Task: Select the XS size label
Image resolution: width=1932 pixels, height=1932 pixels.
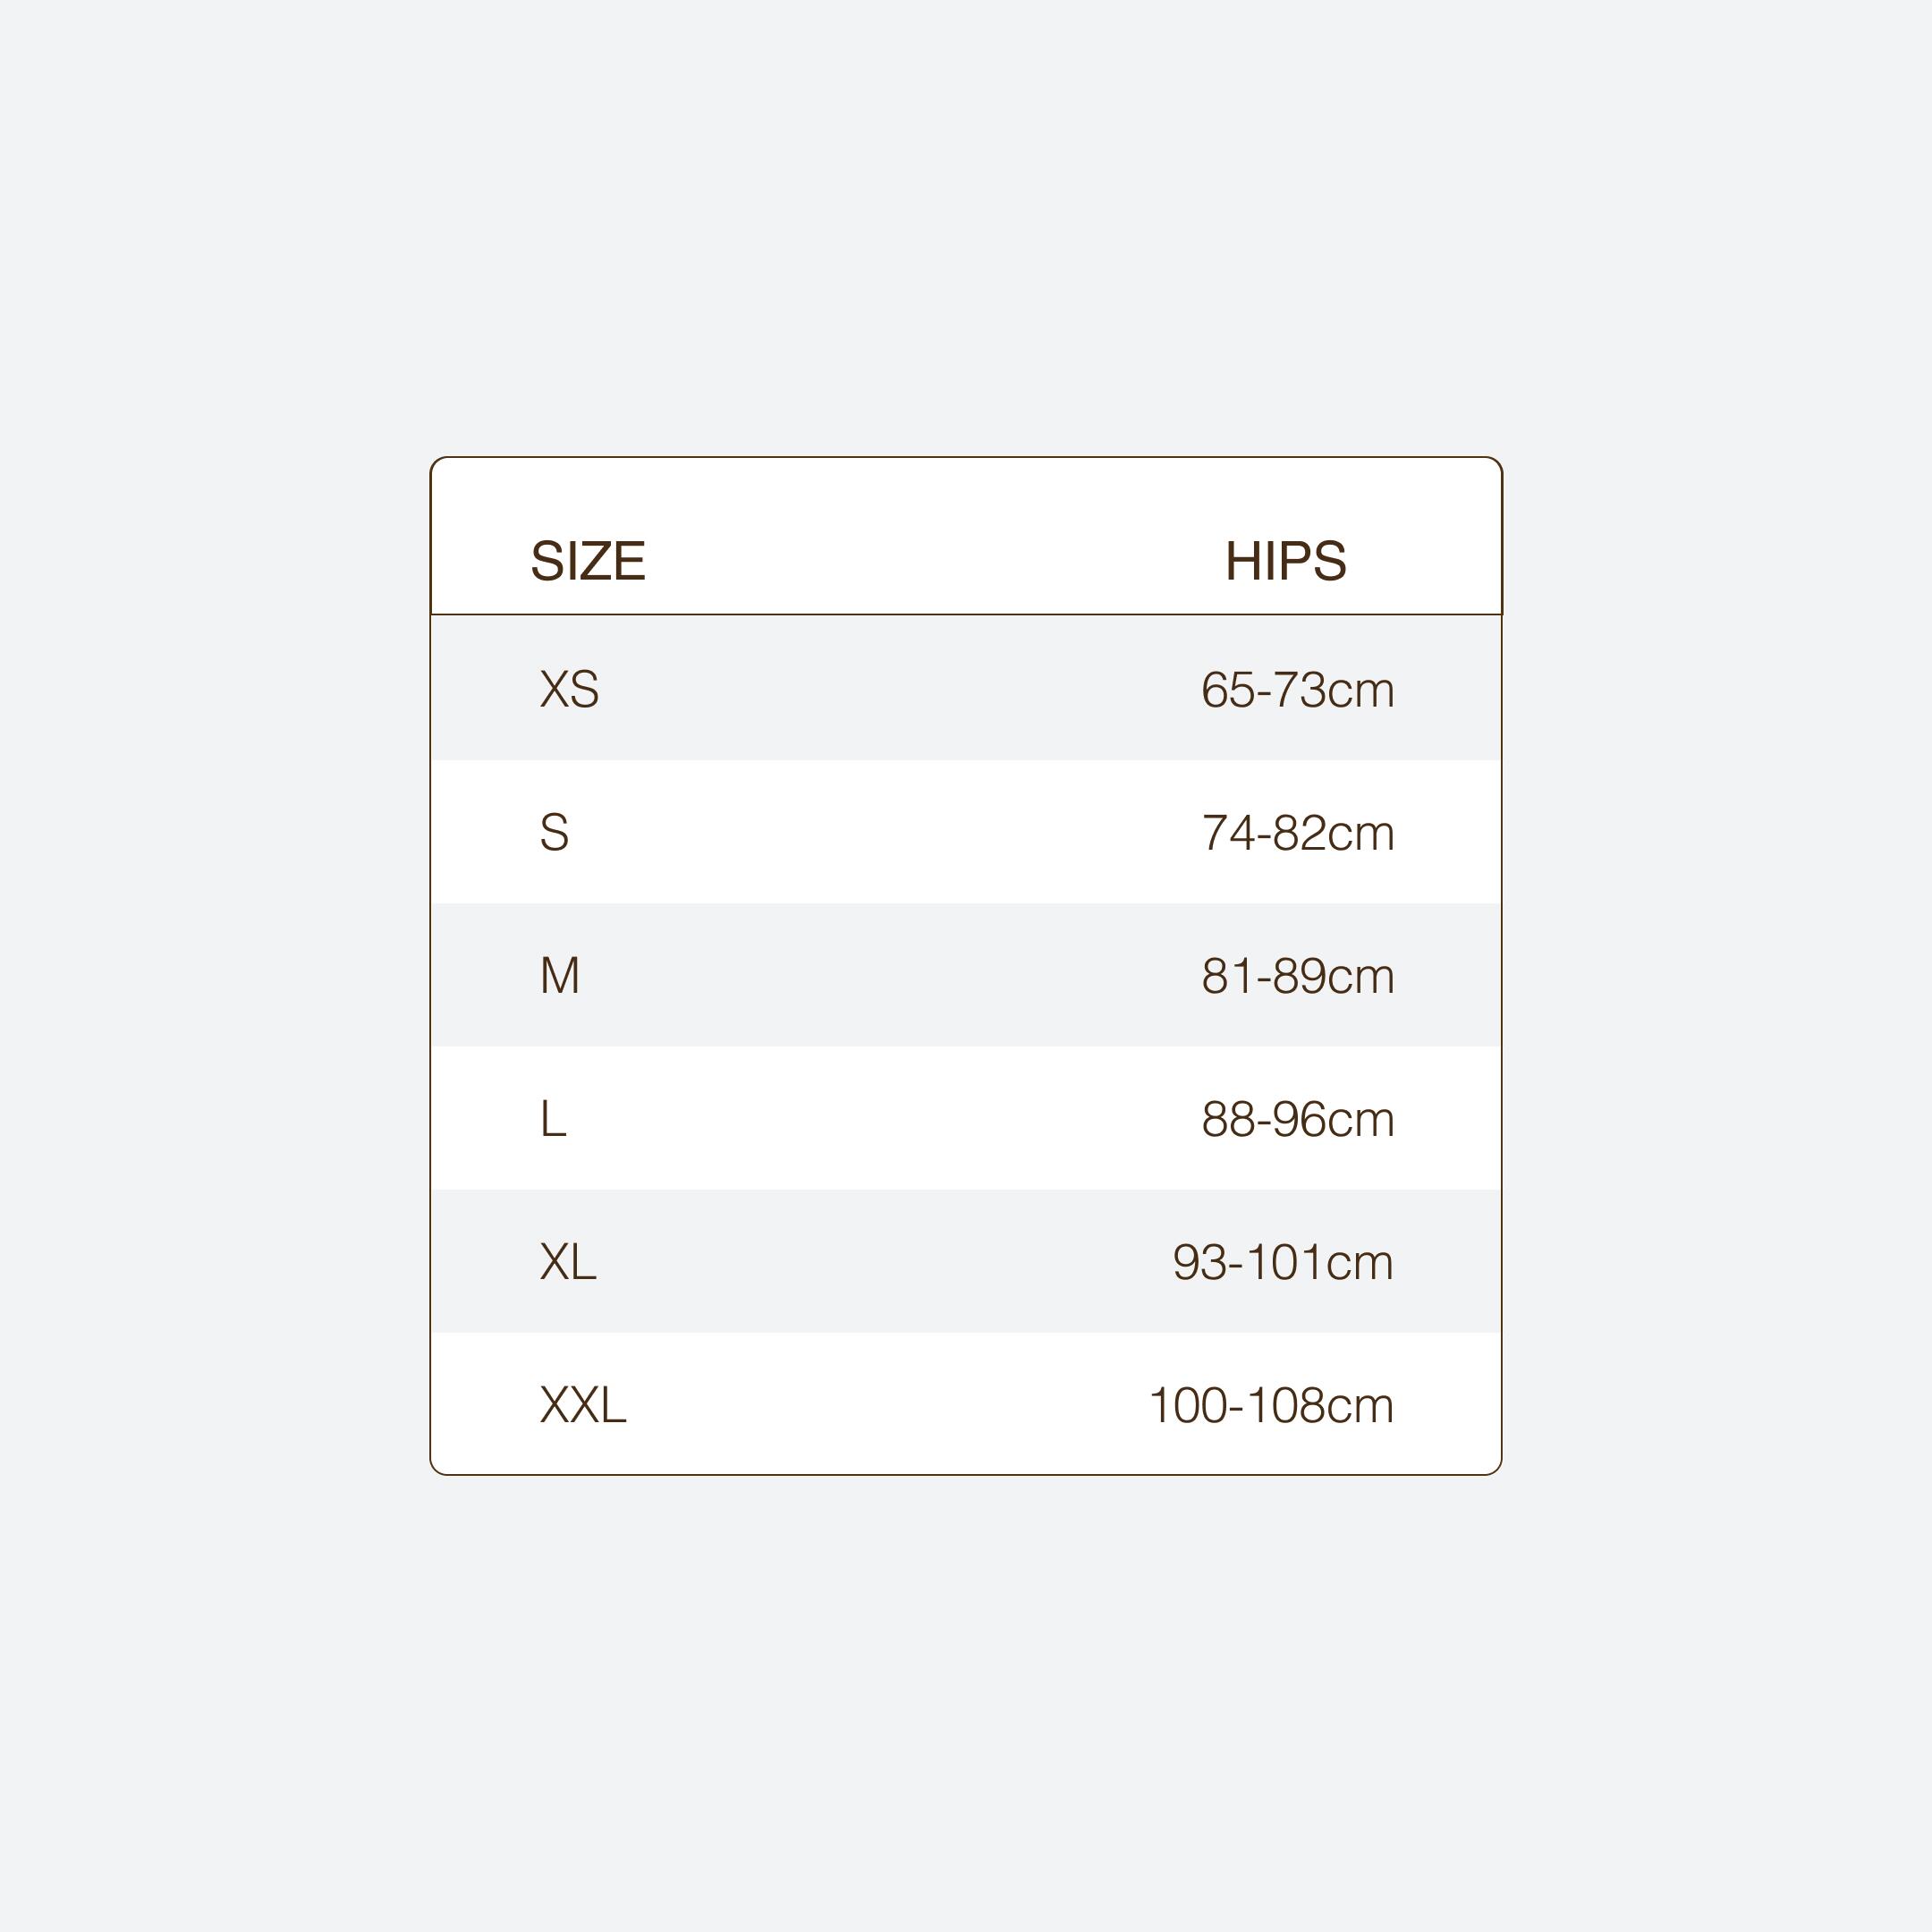Action: coord(569,689)
